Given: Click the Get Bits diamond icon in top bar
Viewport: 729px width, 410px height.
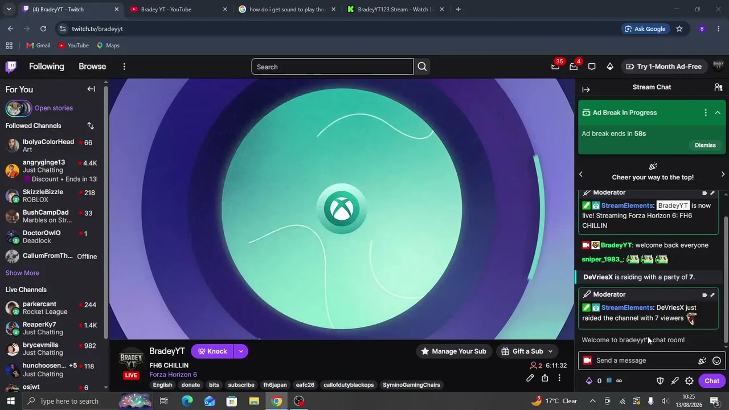Looking at the screenshot, I should [x=610, y=67].
